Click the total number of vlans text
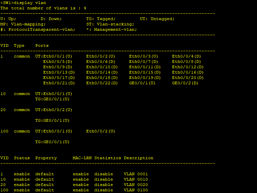257x193 pixels. click(x=43, y=8)
